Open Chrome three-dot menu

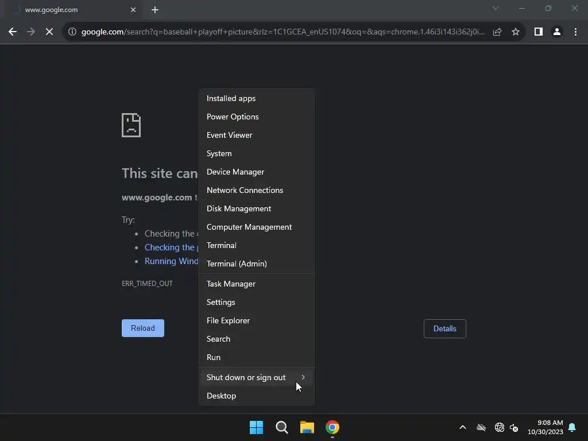coord(575,32)
